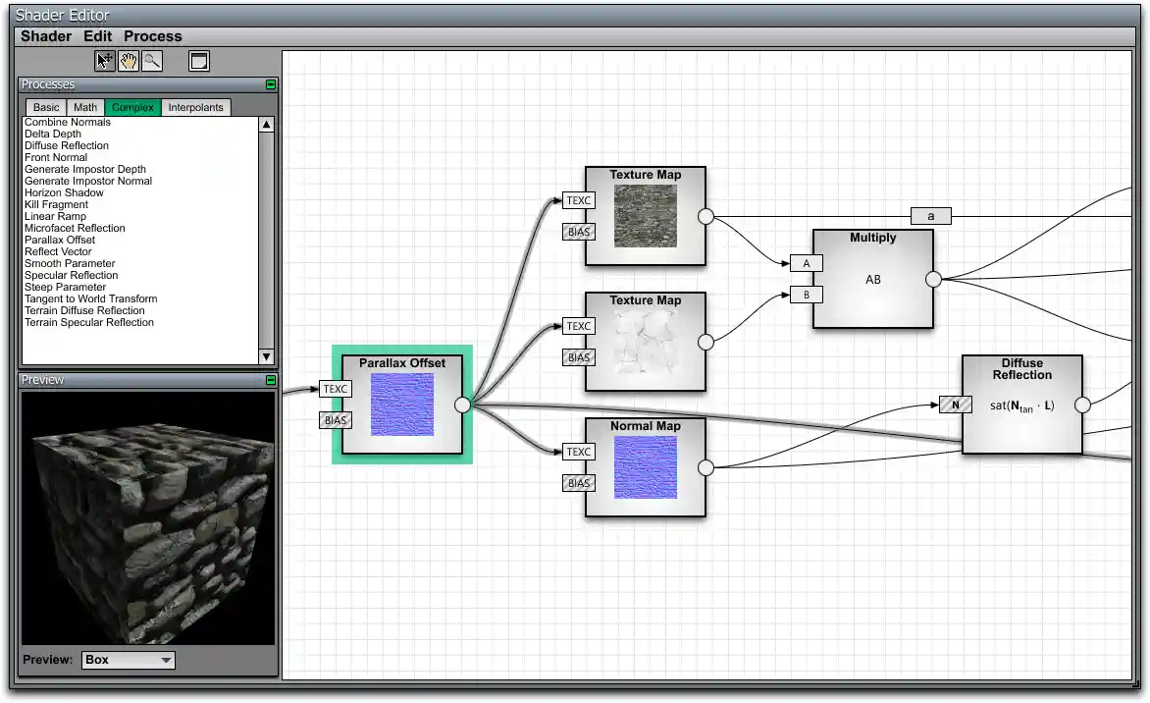
Task: Open the Process menu
Action: (x=152, y=36)
